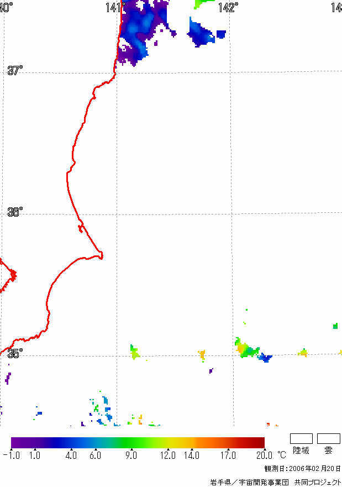Viewport: 342px width, 487px height.
Task: Click the °C unit label
Action: coord(282,455)
